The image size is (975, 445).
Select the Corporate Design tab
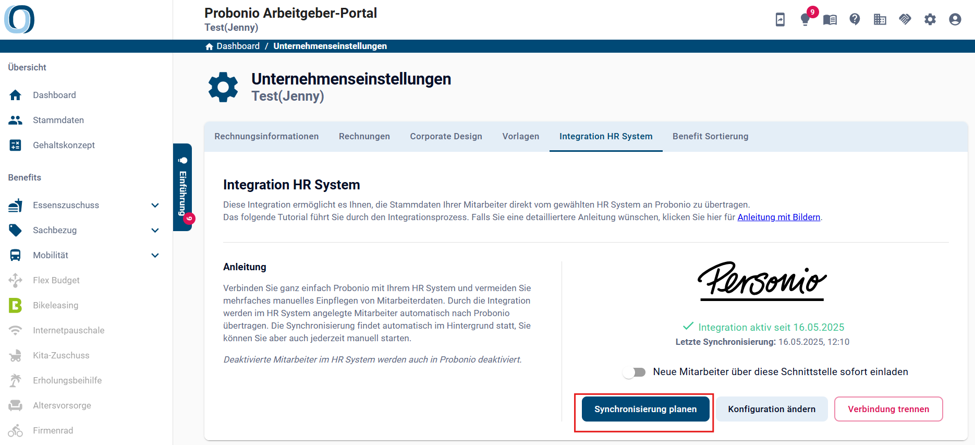(446, 136)
